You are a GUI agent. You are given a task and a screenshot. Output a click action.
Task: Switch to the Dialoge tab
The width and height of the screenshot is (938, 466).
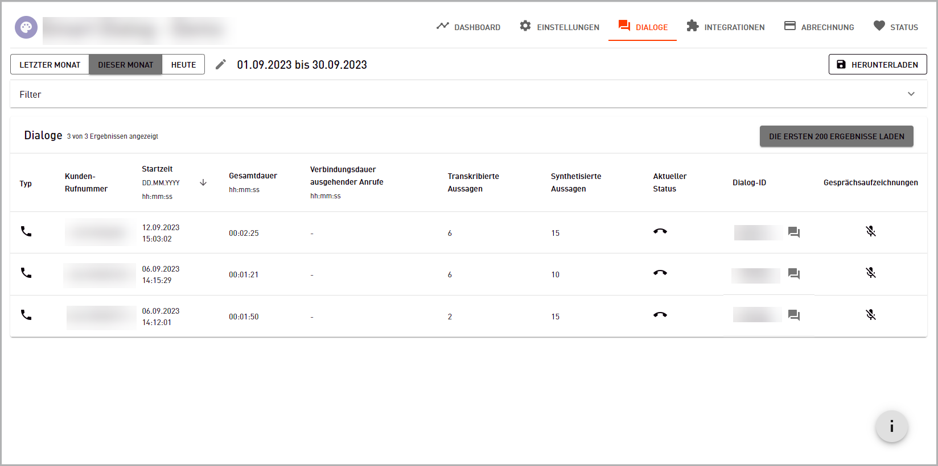click(x=643, y=27)
